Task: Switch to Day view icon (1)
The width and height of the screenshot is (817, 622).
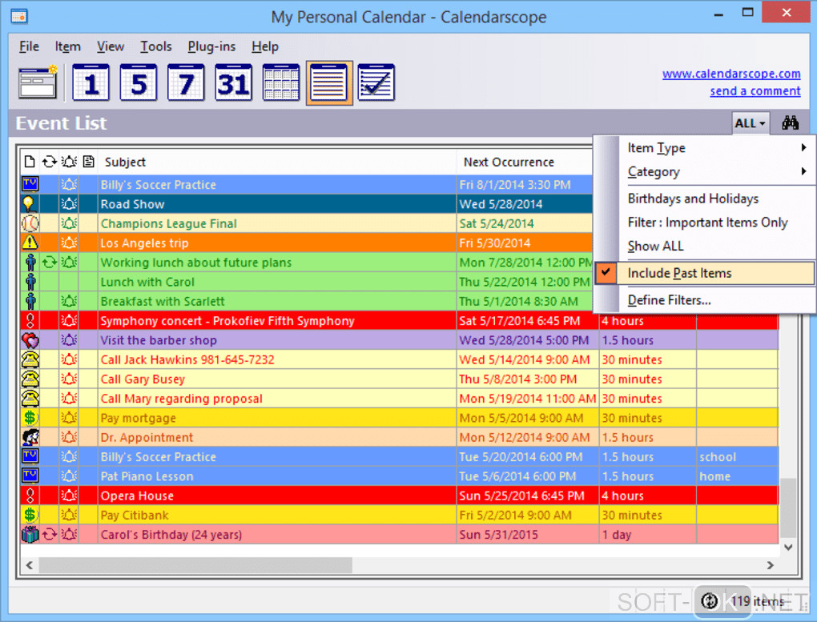Action: pyautogui.click(x=91, y=82)
